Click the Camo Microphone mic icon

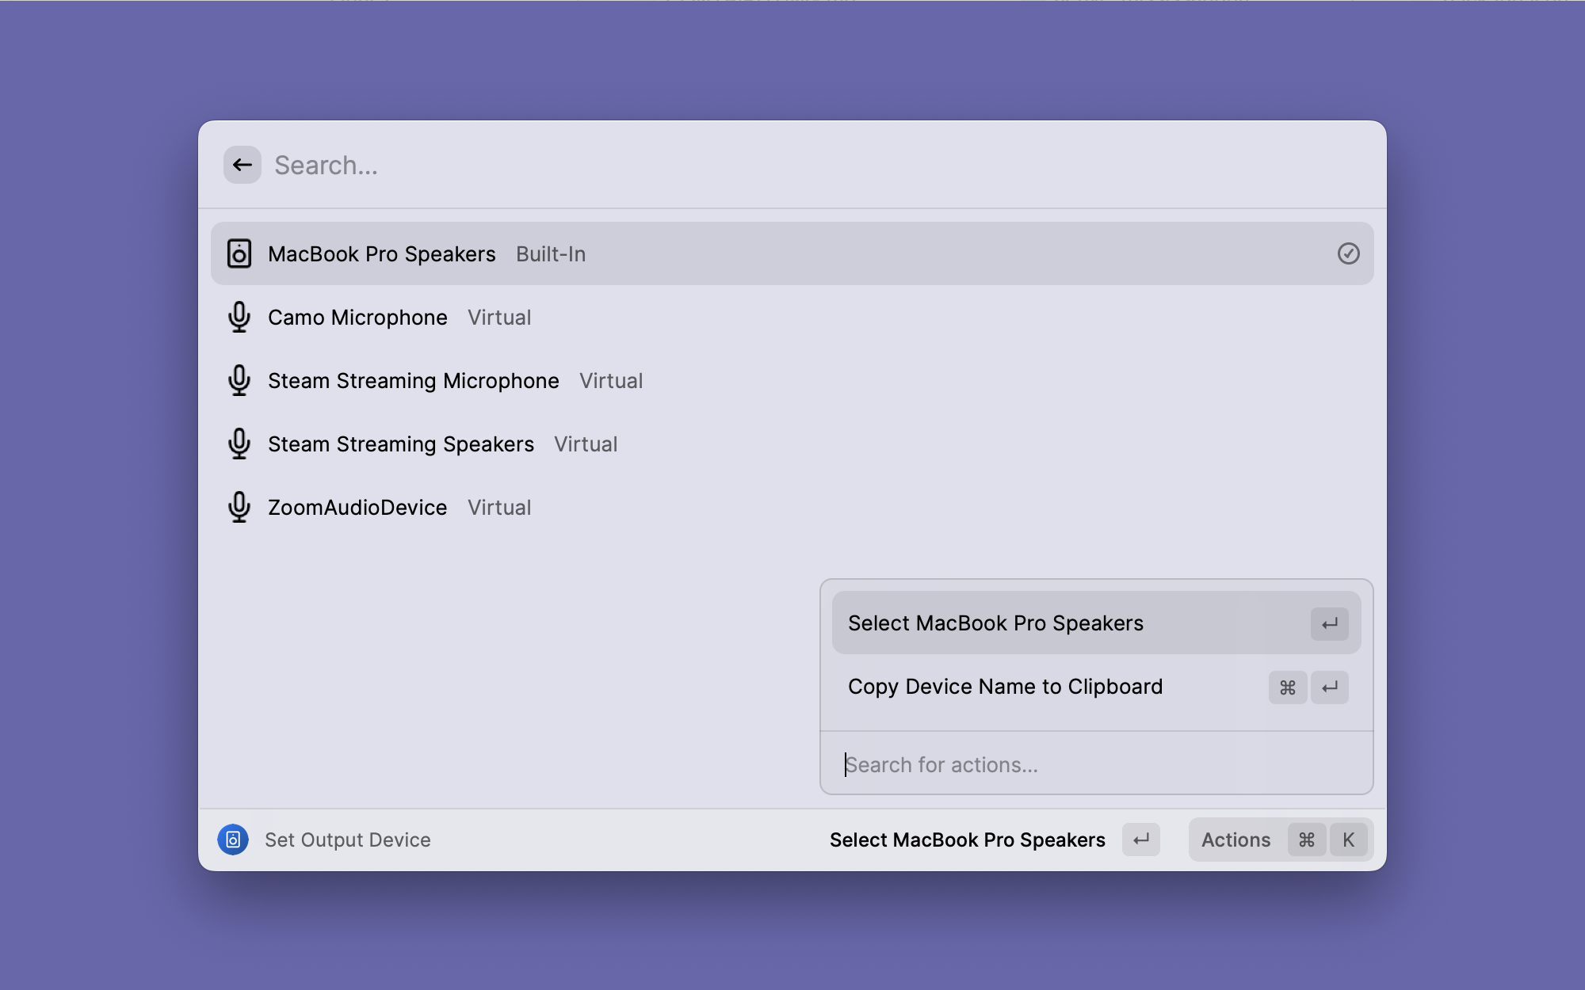pyautogui.click(x=239, y=317)
